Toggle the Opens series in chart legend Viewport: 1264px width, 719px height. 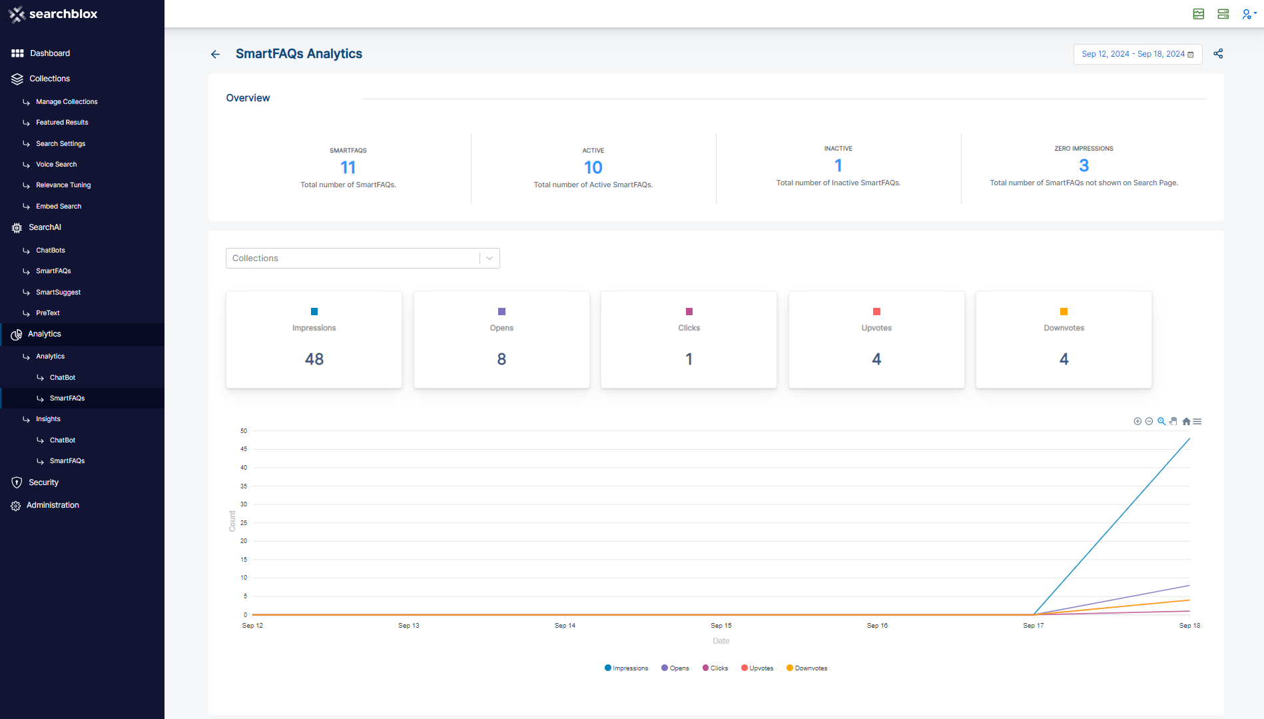click(x=675, y=668)
